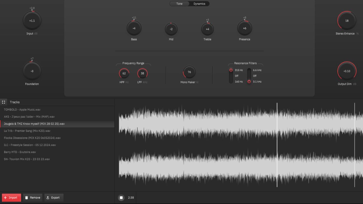Screen dimensions: 363x204
Task: Click the white playhead line in the waveform
Action: (x=277, y=145)
